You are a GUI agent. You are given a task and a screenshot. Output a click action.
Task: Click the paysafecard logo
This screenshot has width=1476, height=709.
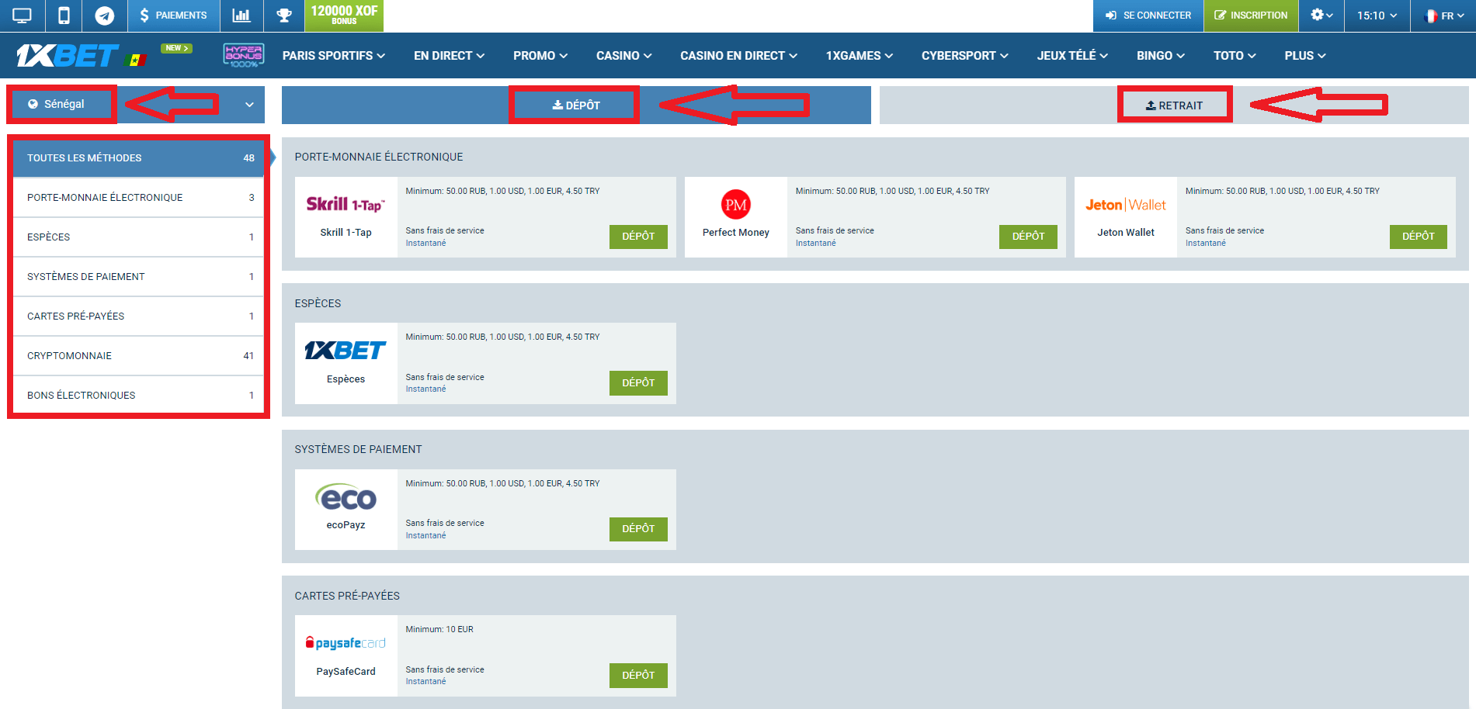346,643
